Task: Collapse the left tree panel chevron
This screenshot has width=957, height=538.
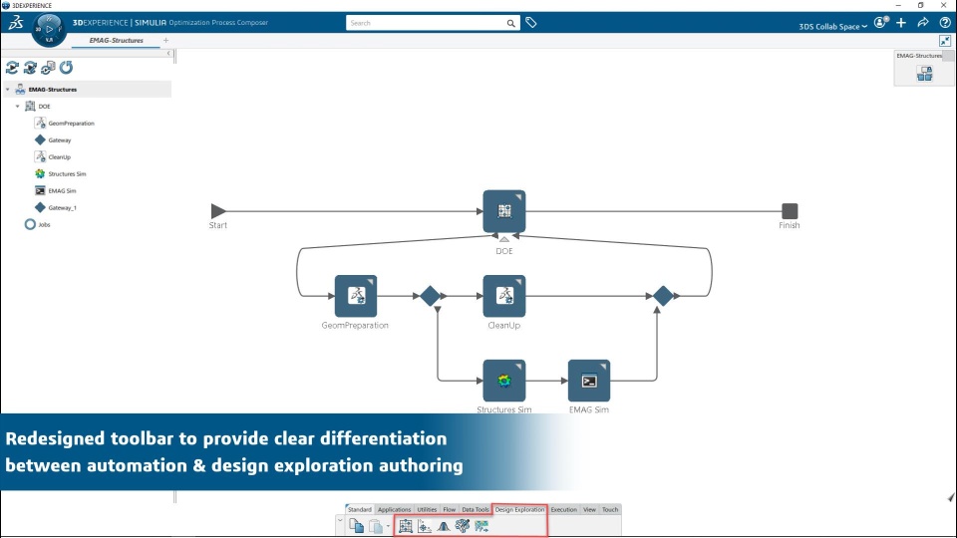Action: (169, 54)
